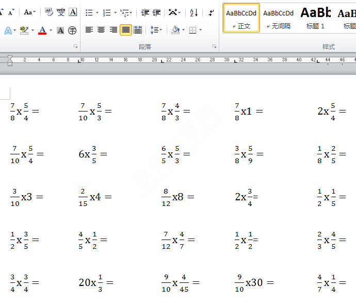Toggle the highlighted Justify alignment button
The height and width of the screenshot is (302, 356).
[126, 30]
